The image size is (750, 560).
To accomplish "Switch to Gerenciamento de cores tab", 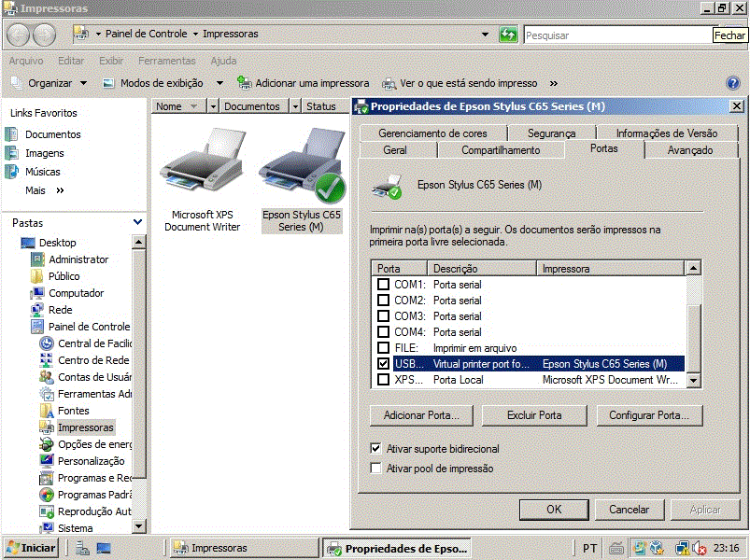I will pos(432,133).
